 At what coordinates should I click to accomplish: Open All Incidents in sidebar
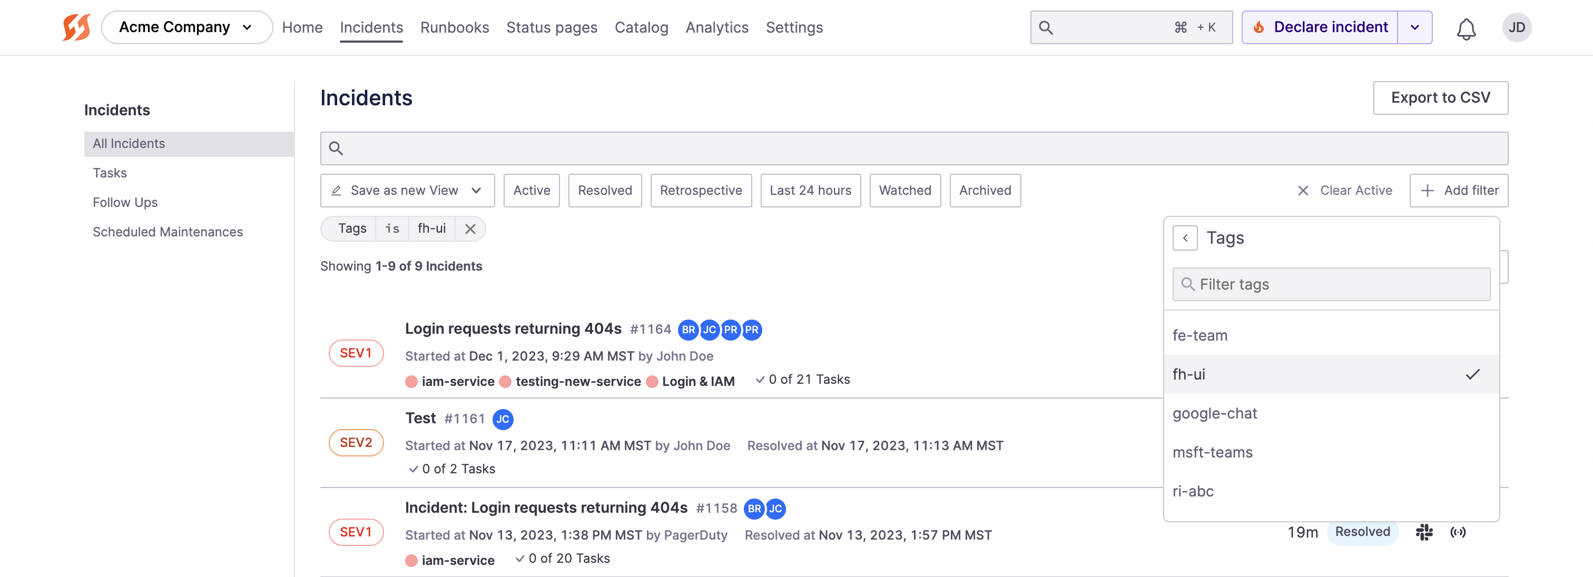(x=189, y=144)
